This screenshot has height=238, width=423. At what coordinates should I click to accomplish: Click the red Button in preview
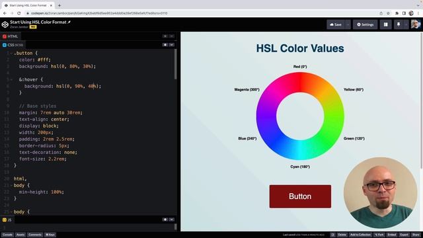coord(300,196)
